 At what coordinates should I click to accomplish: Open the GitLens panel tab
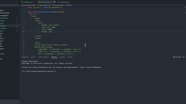(70, 57)
